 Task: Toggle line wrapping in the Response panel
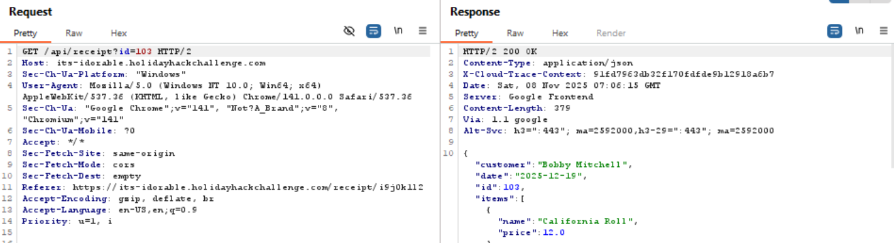(x=834, y=31)
